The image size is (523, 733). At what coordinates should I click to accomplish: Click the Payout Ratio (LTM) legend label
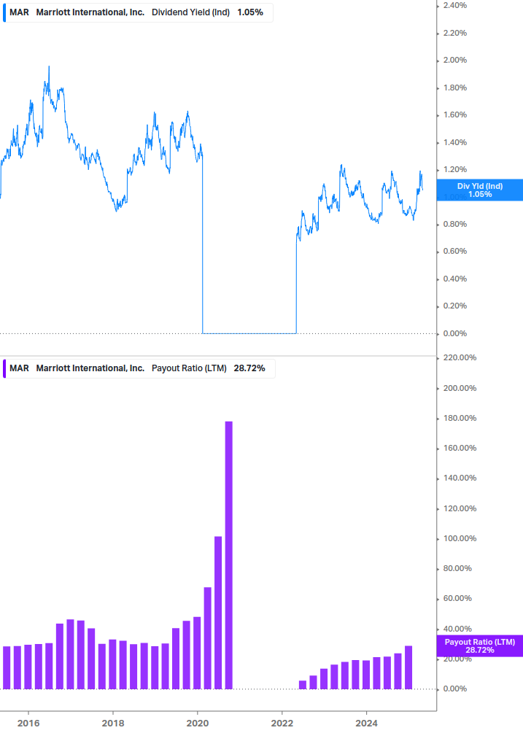point(189,368)
